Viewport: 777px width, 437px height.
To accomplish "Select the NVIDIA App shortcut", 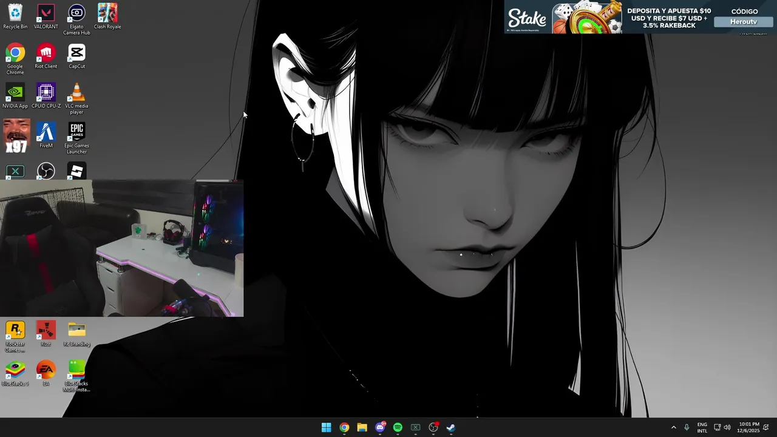I will click(x=15, y=96).
